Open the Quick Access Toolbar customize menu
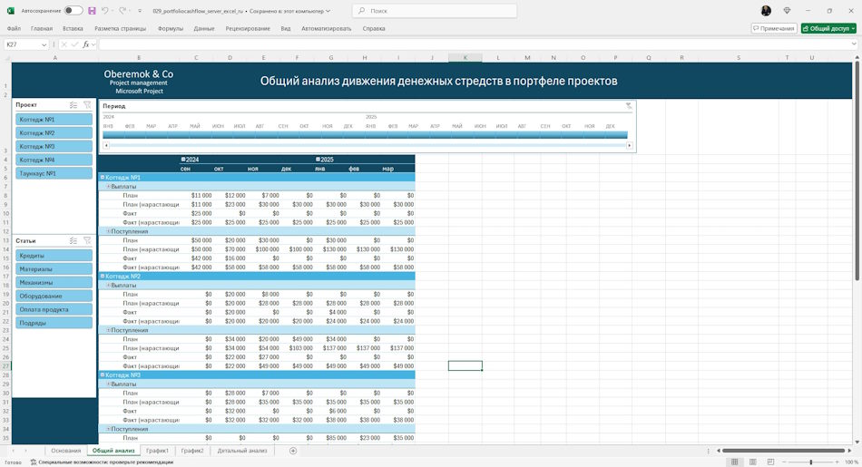 pyautogui.click(x=140, y=11)
